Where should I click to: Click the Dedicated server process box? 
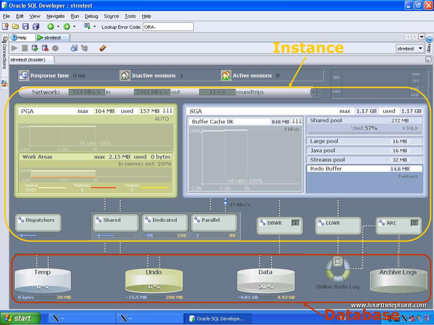pos(165,223)
